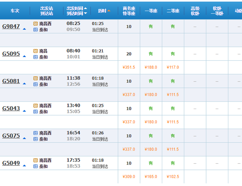The width and height of the screenshot is (242, 186).
Task: Click the 高级软卧 column header
Action: pos(195,11)
